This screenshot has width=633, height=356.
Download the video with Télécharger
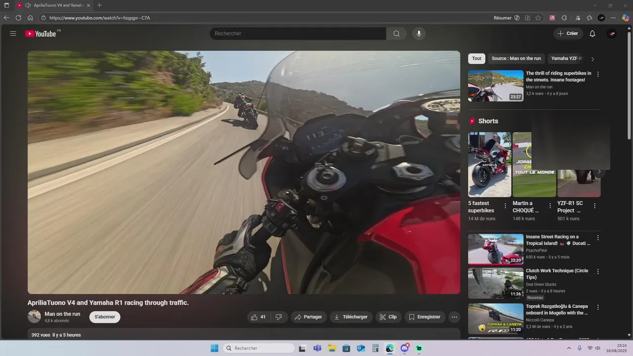click(x=351, y=317)
